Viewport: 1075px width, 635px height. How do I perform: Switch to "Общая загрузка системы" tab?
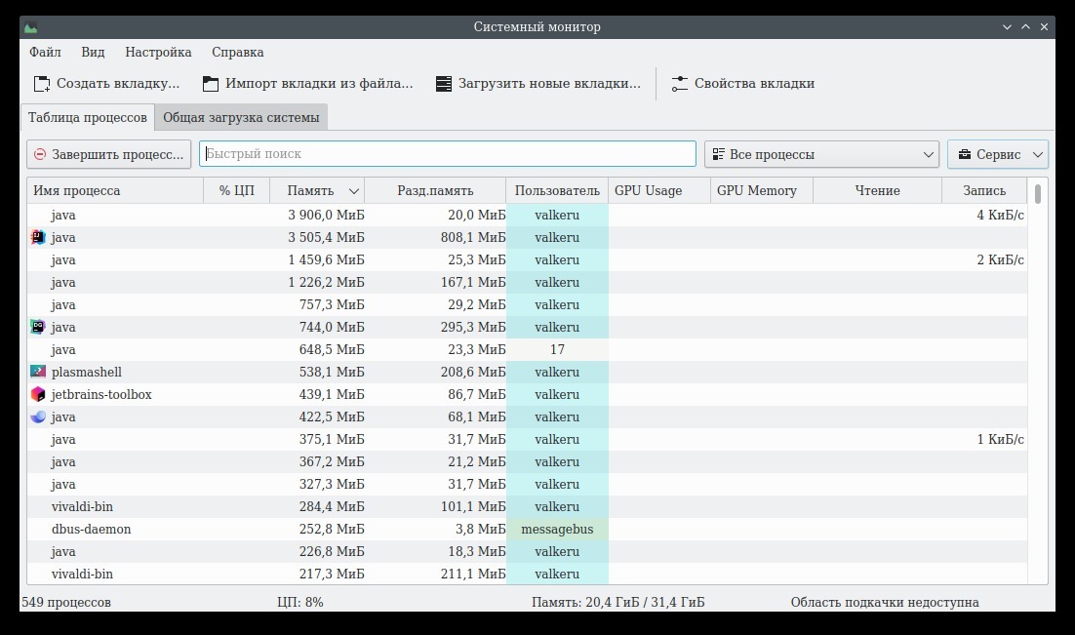click(241, 118)
